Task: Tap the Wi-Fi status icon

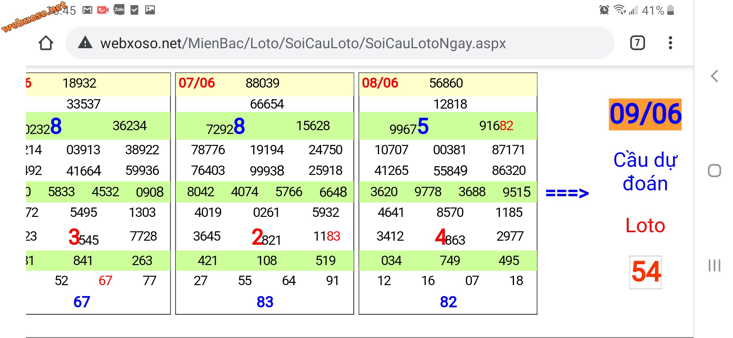Action: [x=620, y=10]
